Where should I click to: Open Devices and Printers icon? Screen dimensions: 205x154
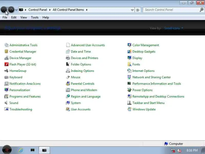pos(68,58)
